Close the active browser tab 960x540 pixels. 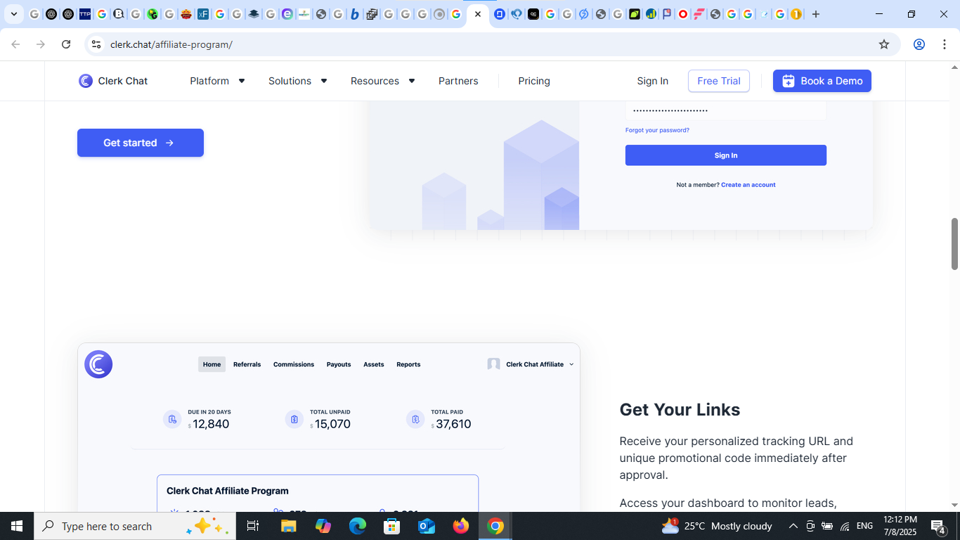click(x=478, y=14)
